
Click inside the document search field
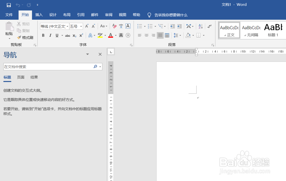[x=46, y=66]
